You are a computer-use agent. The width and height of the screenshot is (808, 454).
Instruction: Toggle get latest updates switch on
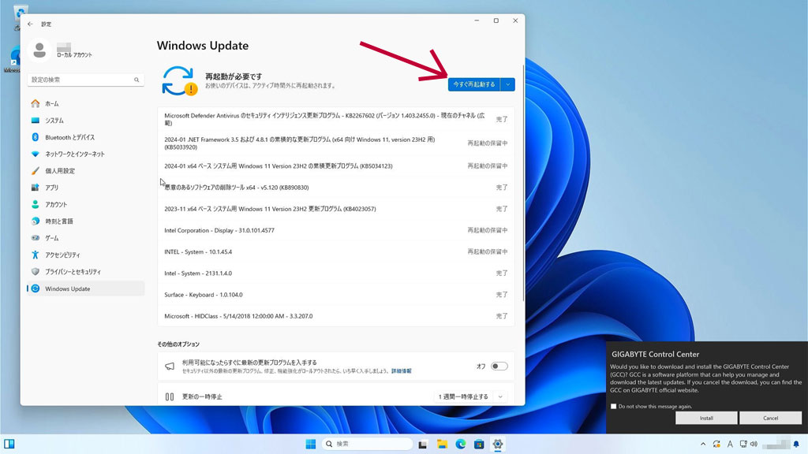point(499,366)
